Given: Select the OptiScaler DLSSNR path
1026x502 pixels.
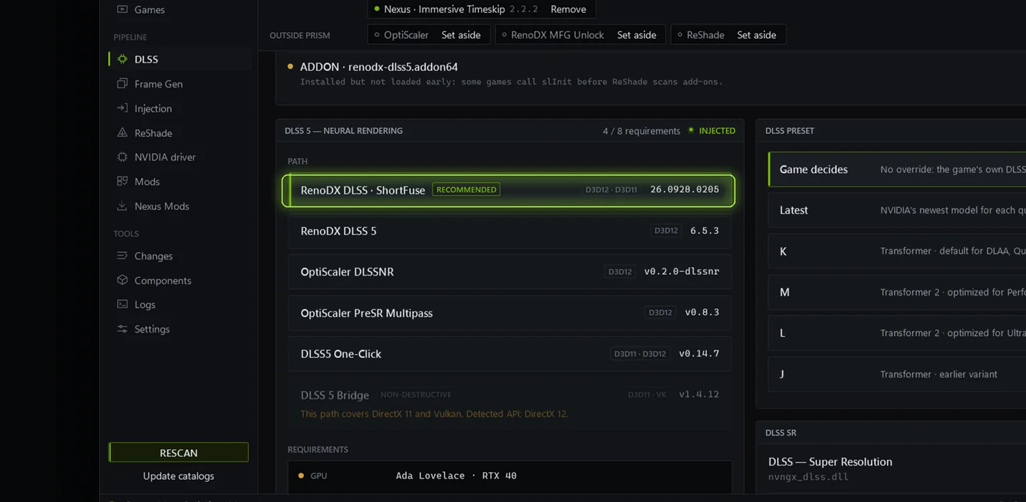Looking at the screenshot, I should point(509,272).
